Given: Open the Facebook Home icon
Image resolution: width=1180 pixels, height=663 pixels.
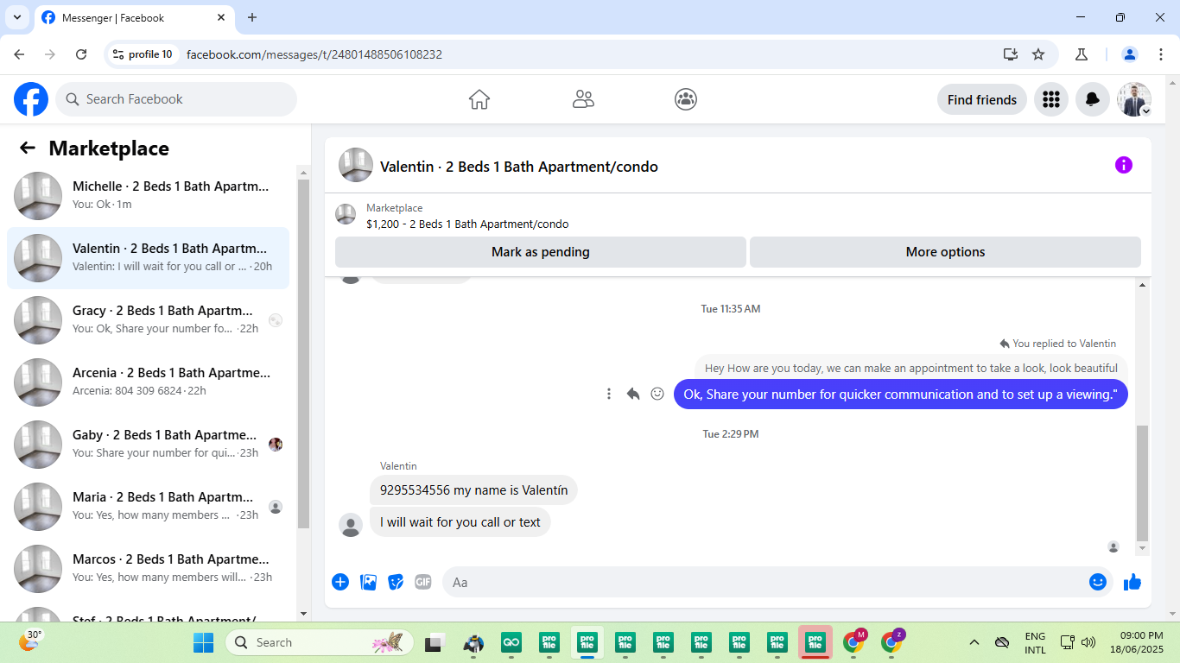Looking at the screenshot, I should pyautogui.click(x=479, y=99).
